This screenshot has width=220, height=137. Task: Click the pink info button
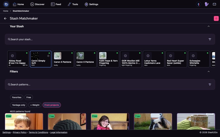coord(216,18)
